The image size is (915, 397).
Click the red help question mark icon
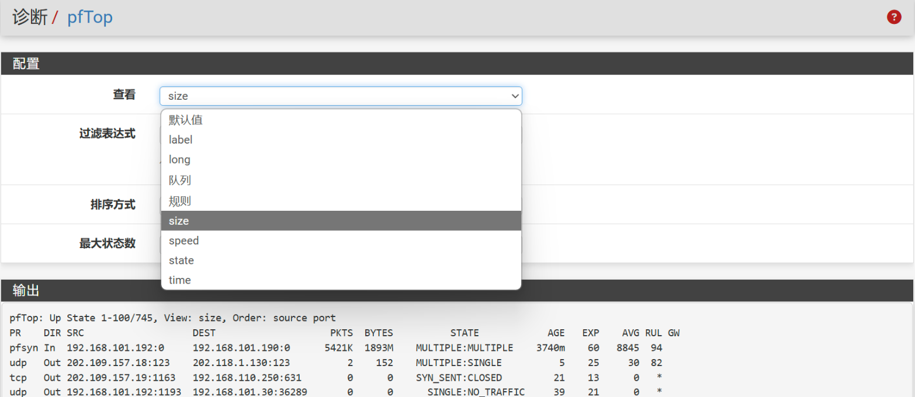pyautogui.click(x=894, y=18)
